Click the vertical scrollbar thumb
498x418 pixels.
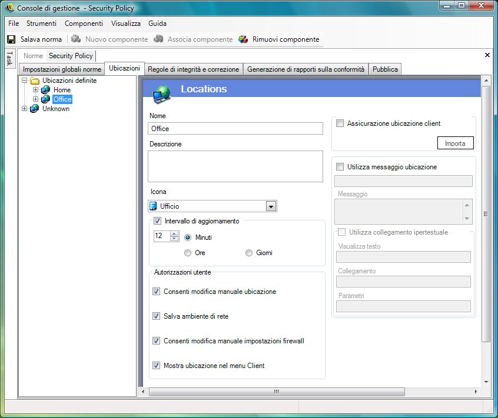486,213
